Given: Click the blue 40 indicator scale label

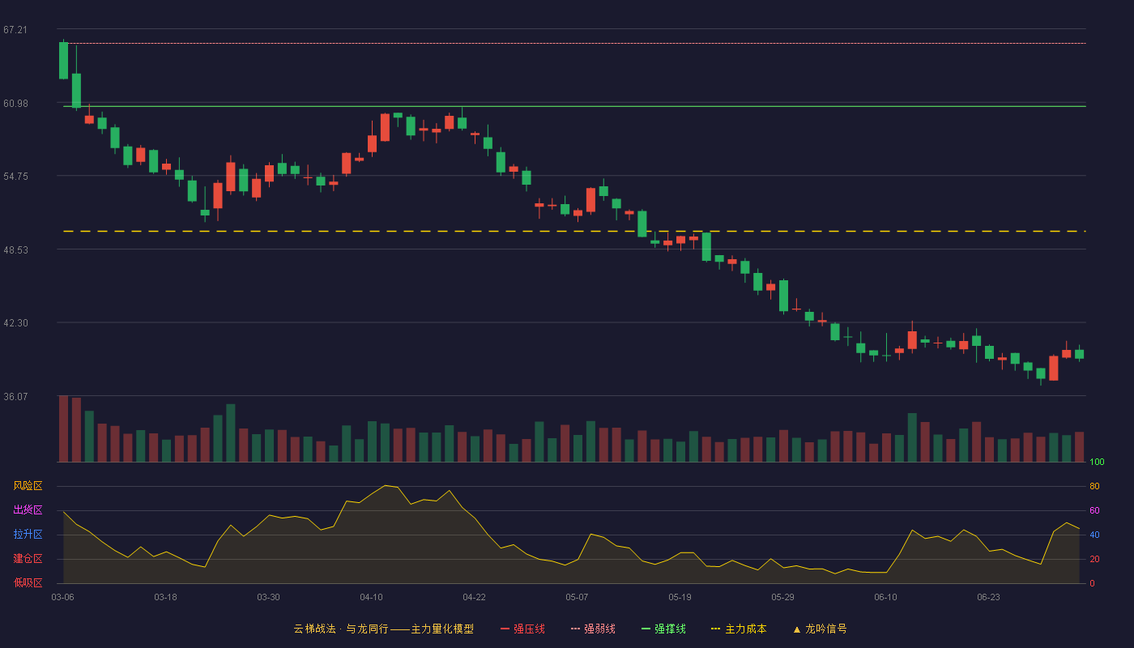Looking at the screenshot, I should click(1094, 535).
